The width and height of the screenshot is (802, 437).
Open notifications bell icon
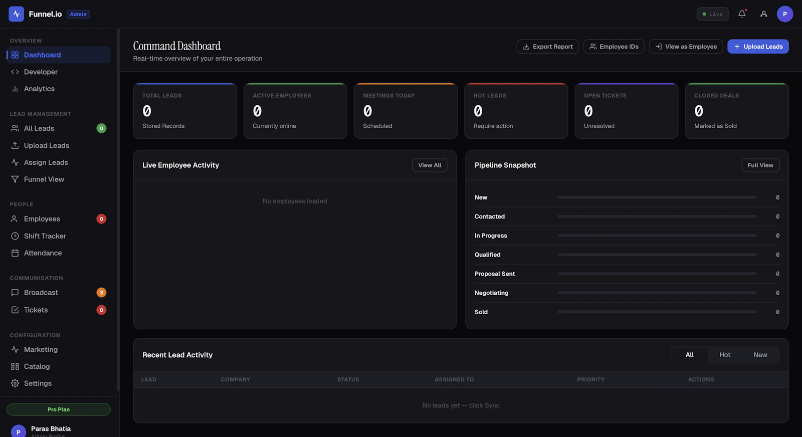[x=742, y=14]
